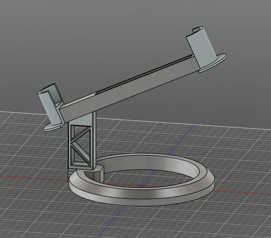Select the upper right cylindrical holder

pos(202,47)
